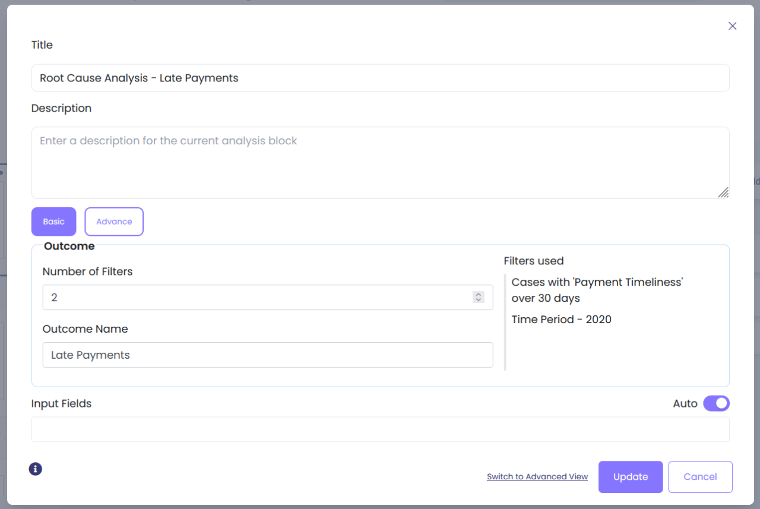Image resolution: width=760 pixels, height=509 pixels.
Task: Click the Update button
Action: 631,477
